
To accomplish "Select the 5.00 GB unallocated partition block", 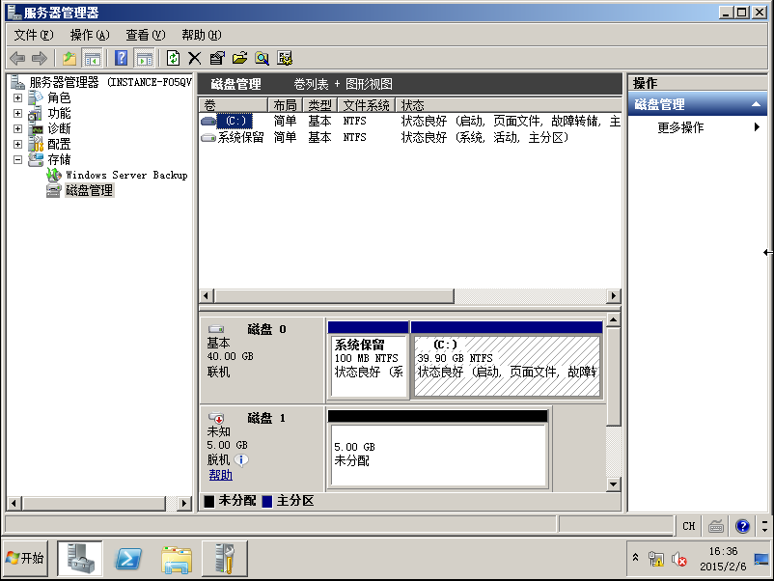I will 437,454.
